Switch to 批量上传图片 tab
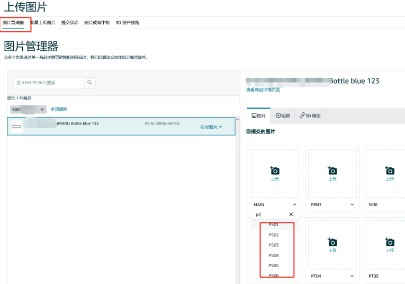This screenshot has height=284, width=405. pyautogui.click(x=43, y=23)
